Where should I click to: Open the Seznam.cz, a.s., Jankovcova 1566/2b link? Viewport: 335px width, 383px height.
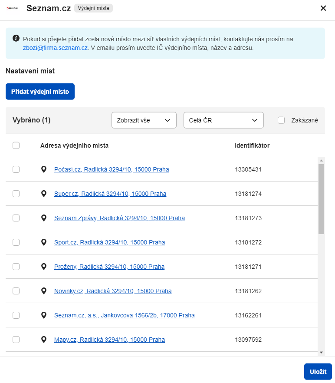(124, 315)
